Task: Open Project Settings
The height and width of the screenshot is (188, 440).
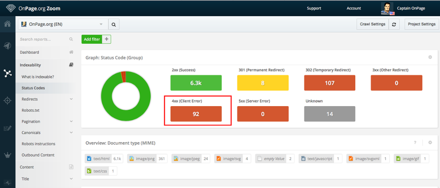Action: pos(422,24)
